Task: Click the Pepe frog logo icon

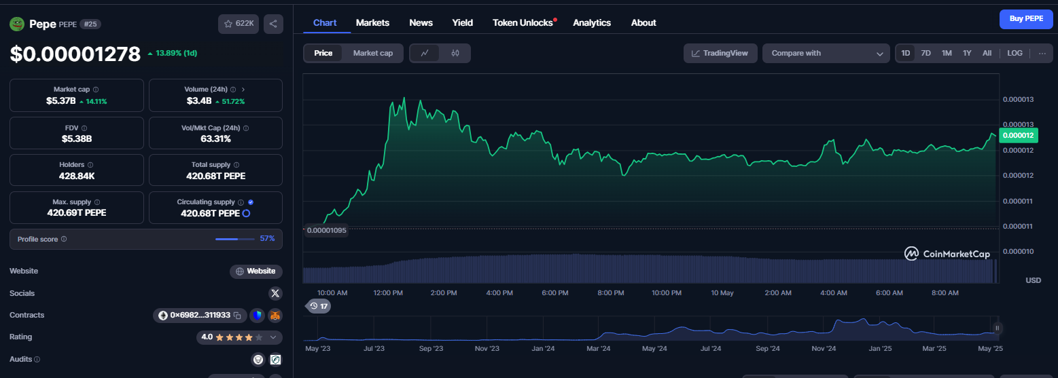Action: [x=17, y=24]
